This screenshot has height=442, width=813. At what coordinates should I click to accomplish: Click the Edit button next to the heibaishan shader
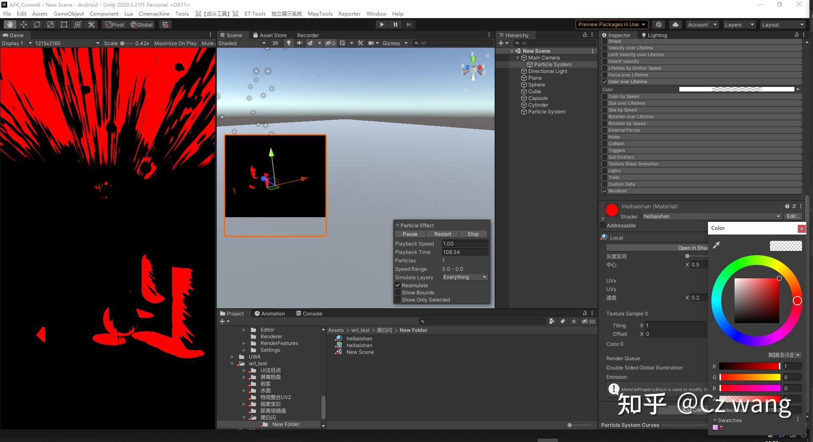pos(793,216)
